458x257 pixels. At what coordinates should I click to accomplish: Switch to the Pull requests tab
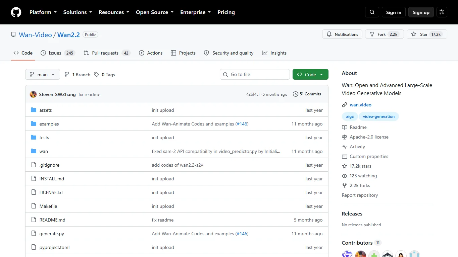click(107, 53)
